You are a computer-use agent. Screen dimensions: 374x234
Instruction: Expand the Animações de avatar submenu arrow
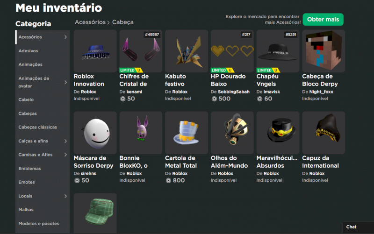point(65,82)
